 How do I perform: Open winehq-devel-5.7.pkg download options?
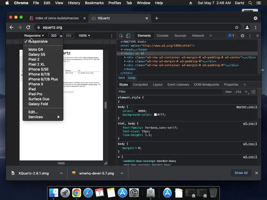click(122, 173)
